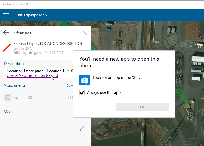Click the kh_ExpPipeMap map title
The image size is (204, 146).
pos(32,15)
